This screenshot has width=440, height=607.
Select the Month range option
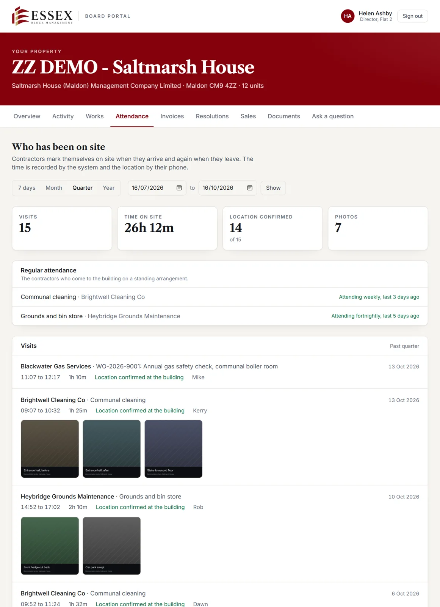click(x=54, y=188)
